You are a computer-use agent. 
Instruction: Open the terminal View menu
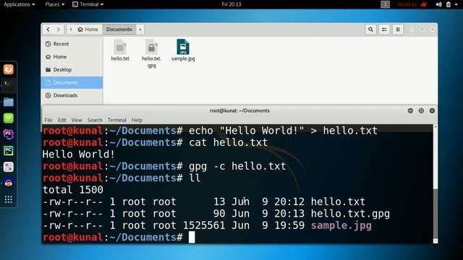(77, 120)
